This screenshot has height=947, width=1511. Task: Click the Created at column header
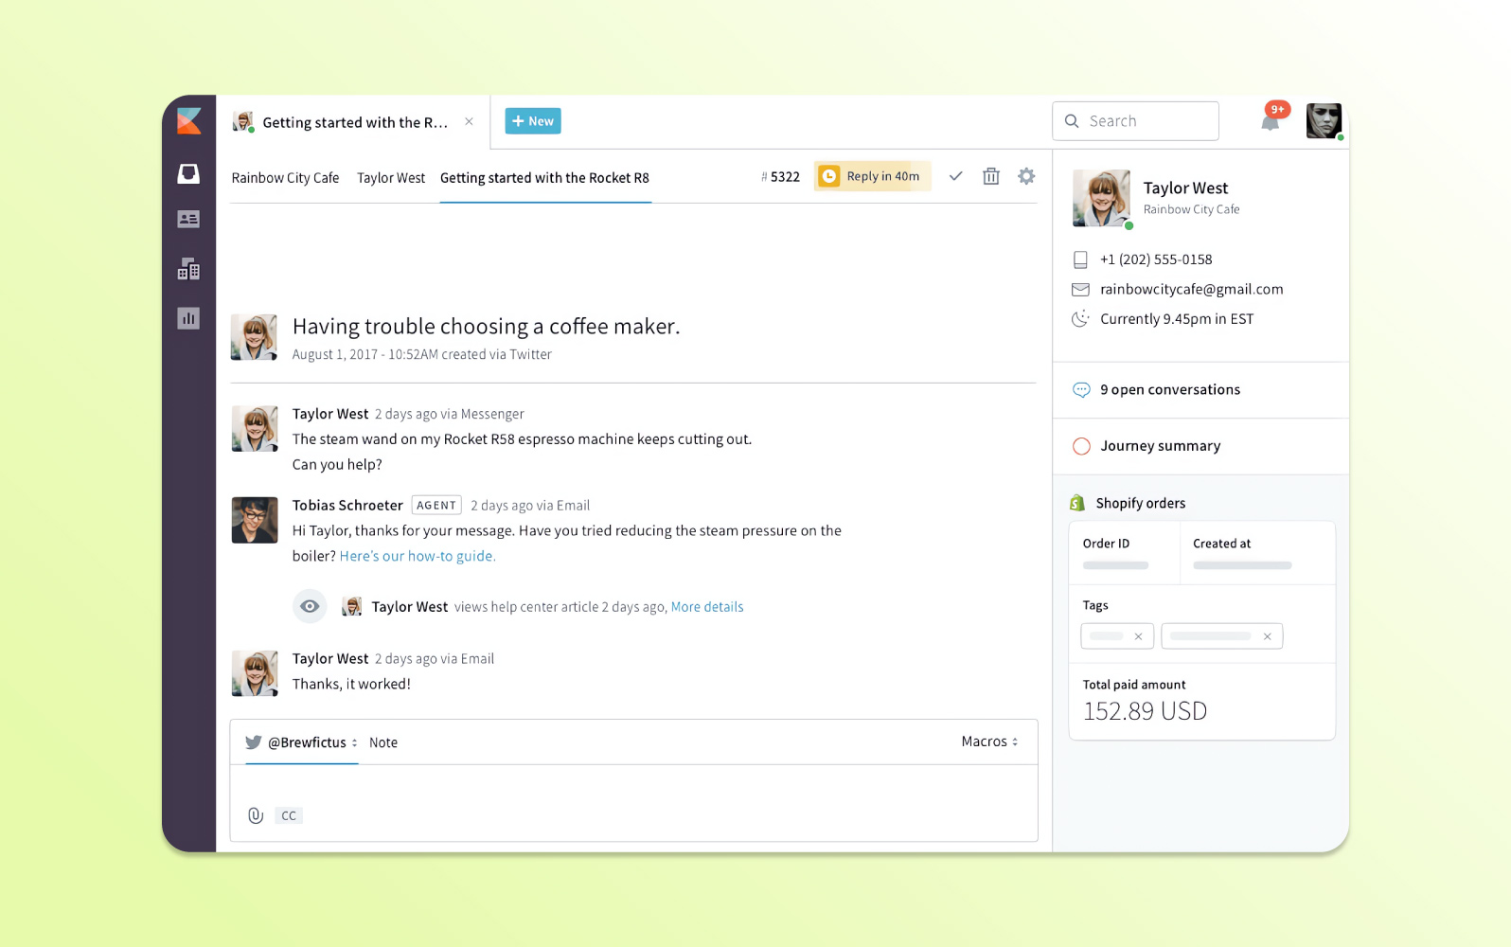tap(1221, 544)
